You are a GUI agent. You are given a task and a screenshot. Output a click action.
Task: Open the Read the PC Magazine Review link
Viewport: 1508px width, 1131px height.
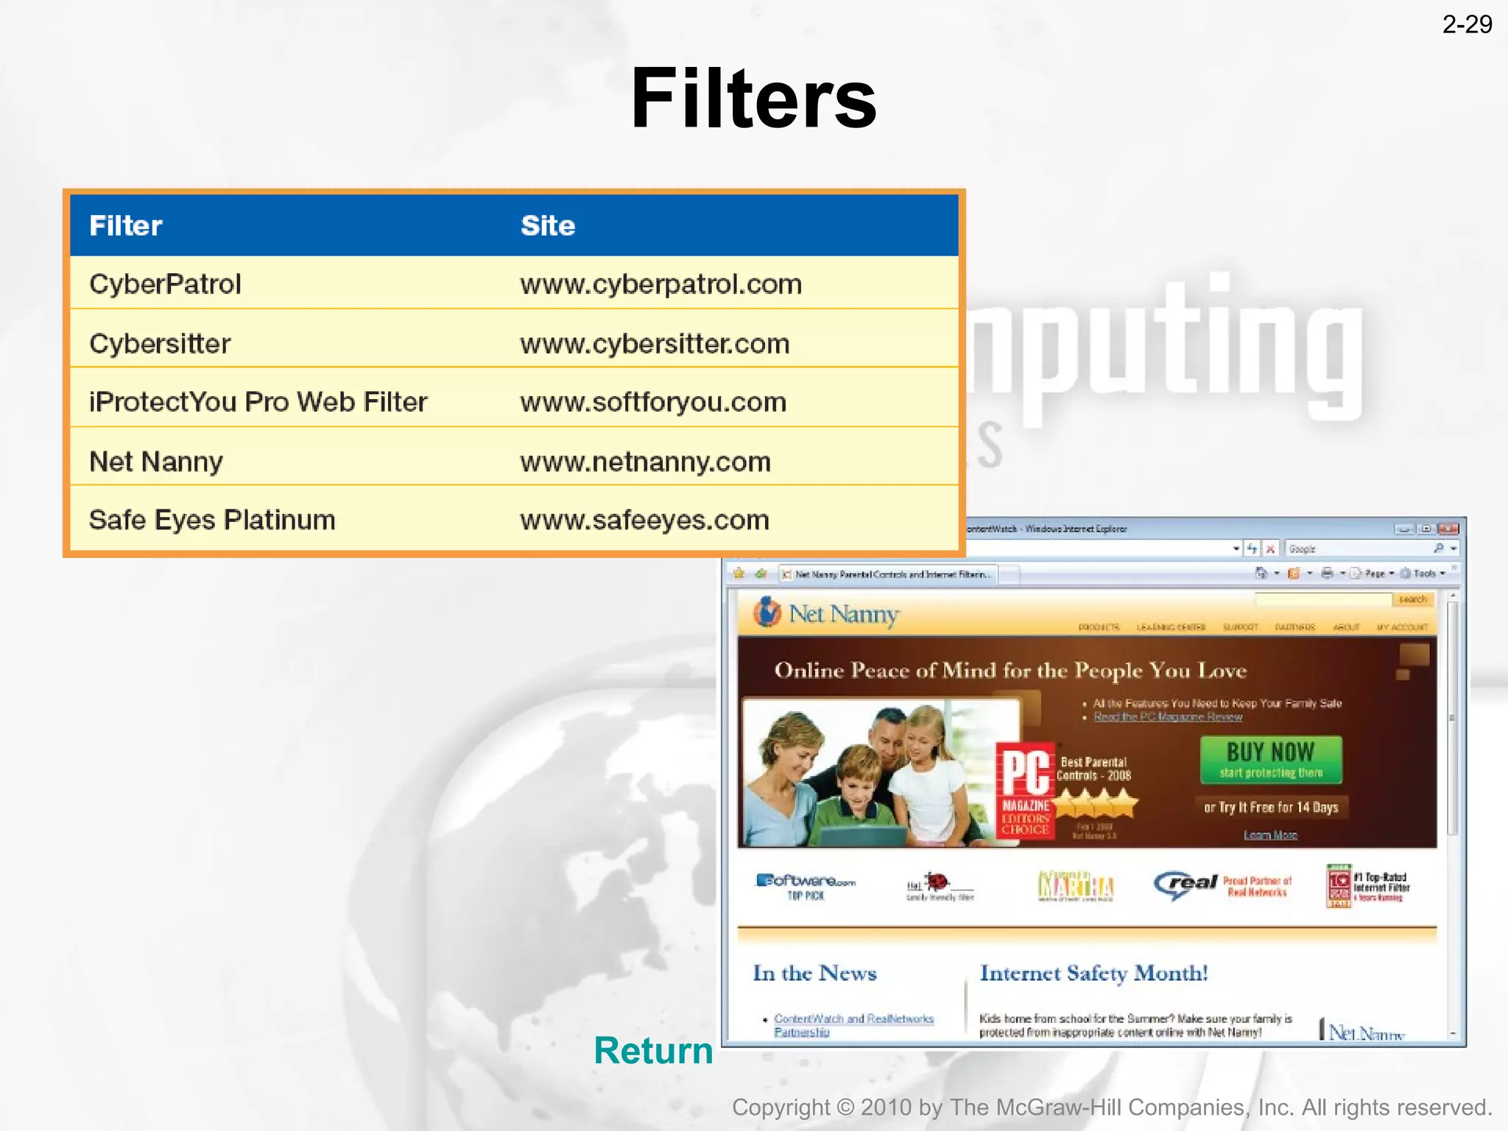pos(1168,716)
